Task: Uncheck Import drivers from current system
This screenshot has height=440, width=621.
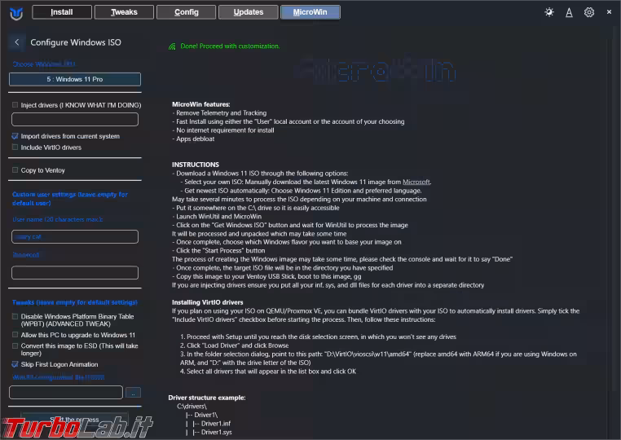Action: pos(15,136)
